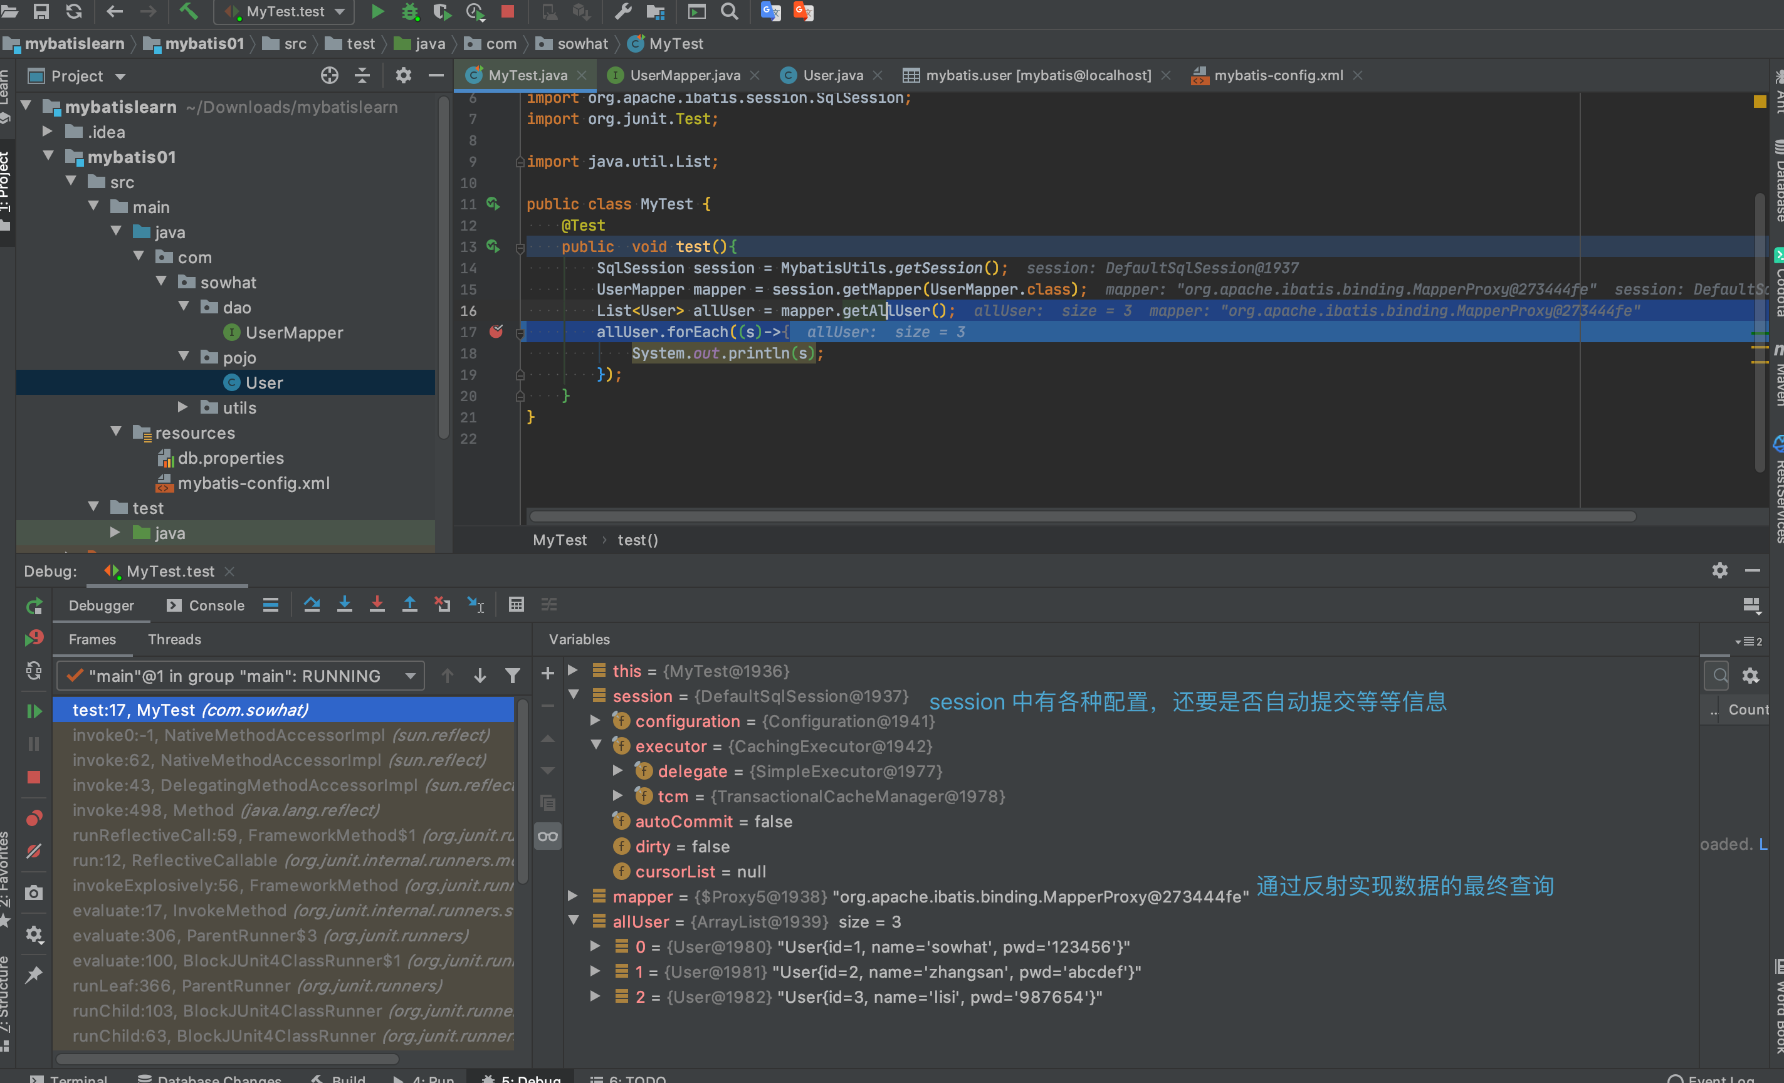
Task: Click the Step Out debugger icon
Action: tap(410, 604)
